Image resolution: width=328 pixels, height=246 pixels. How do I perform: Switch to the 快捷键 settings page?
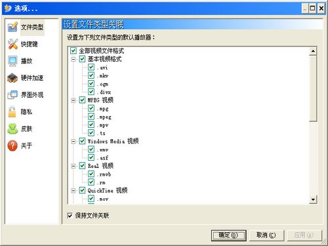point(30,44)
